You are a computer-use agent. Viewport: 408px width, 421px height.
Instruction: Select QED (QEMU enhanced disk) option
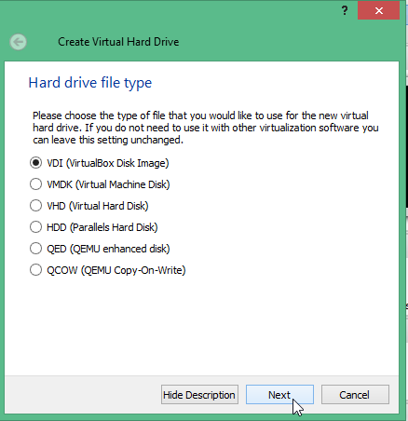pos(100,249)
